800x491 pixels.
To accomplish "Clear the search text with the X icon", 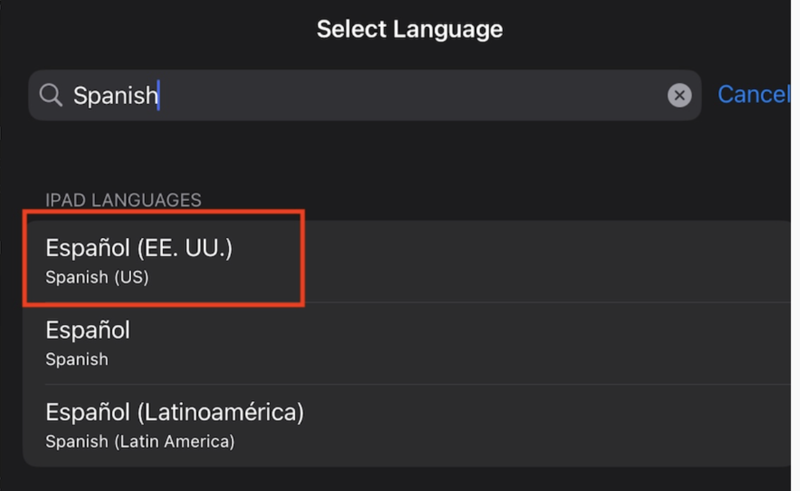I will [679, 95].
